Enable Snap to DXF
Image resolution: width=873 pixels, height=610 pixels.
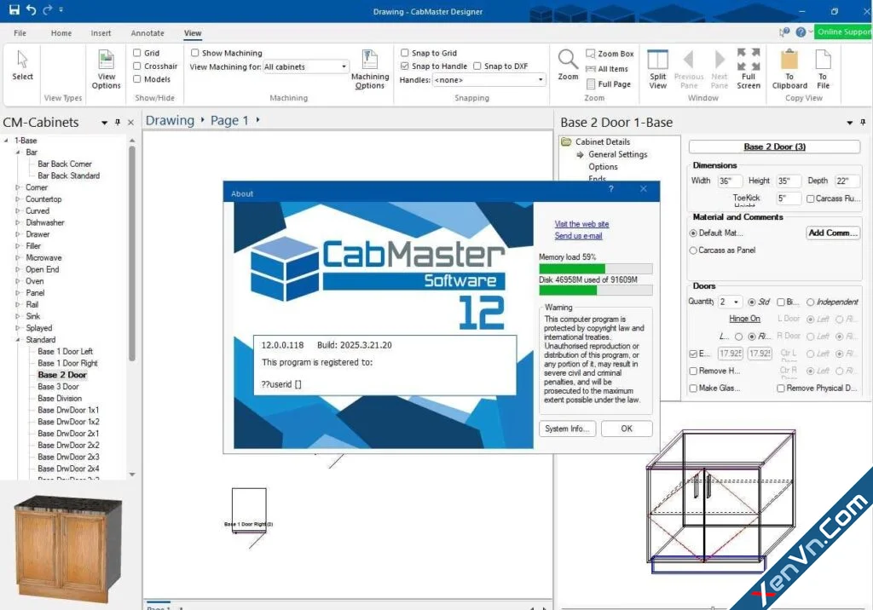pyautogui.click(x=477, y=66)
